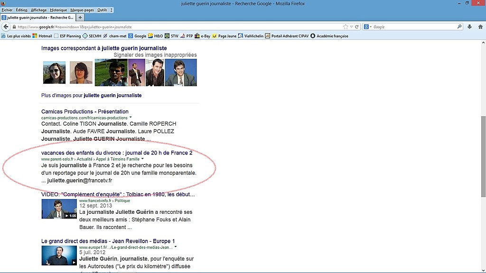Image resolution: width=486 pixels, height=273 pixels.
Task: Open 'Plus d'images pour juliette guerin journaliste'
Action: click(x=92, y=95)
